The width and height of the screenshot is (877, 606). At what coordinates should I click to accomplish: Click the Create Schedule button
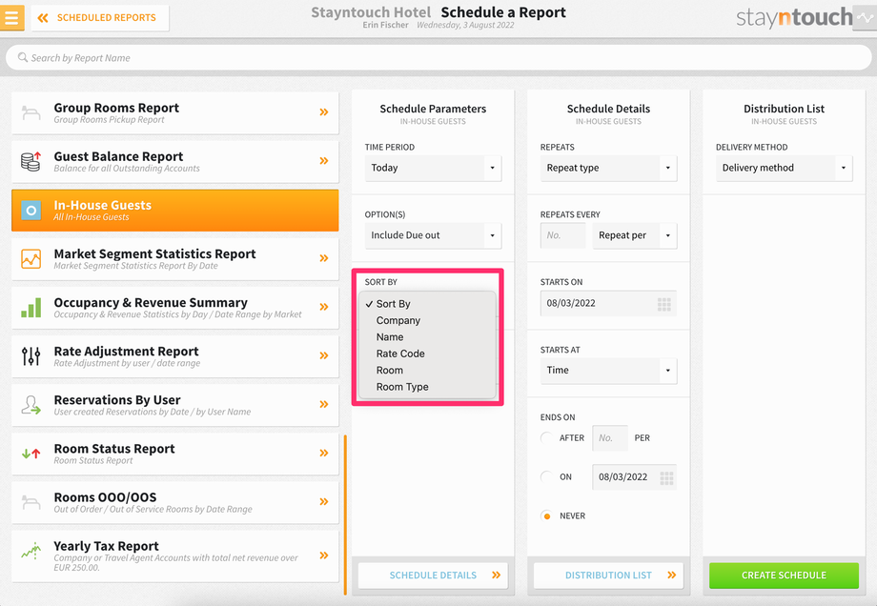point(785,576)
